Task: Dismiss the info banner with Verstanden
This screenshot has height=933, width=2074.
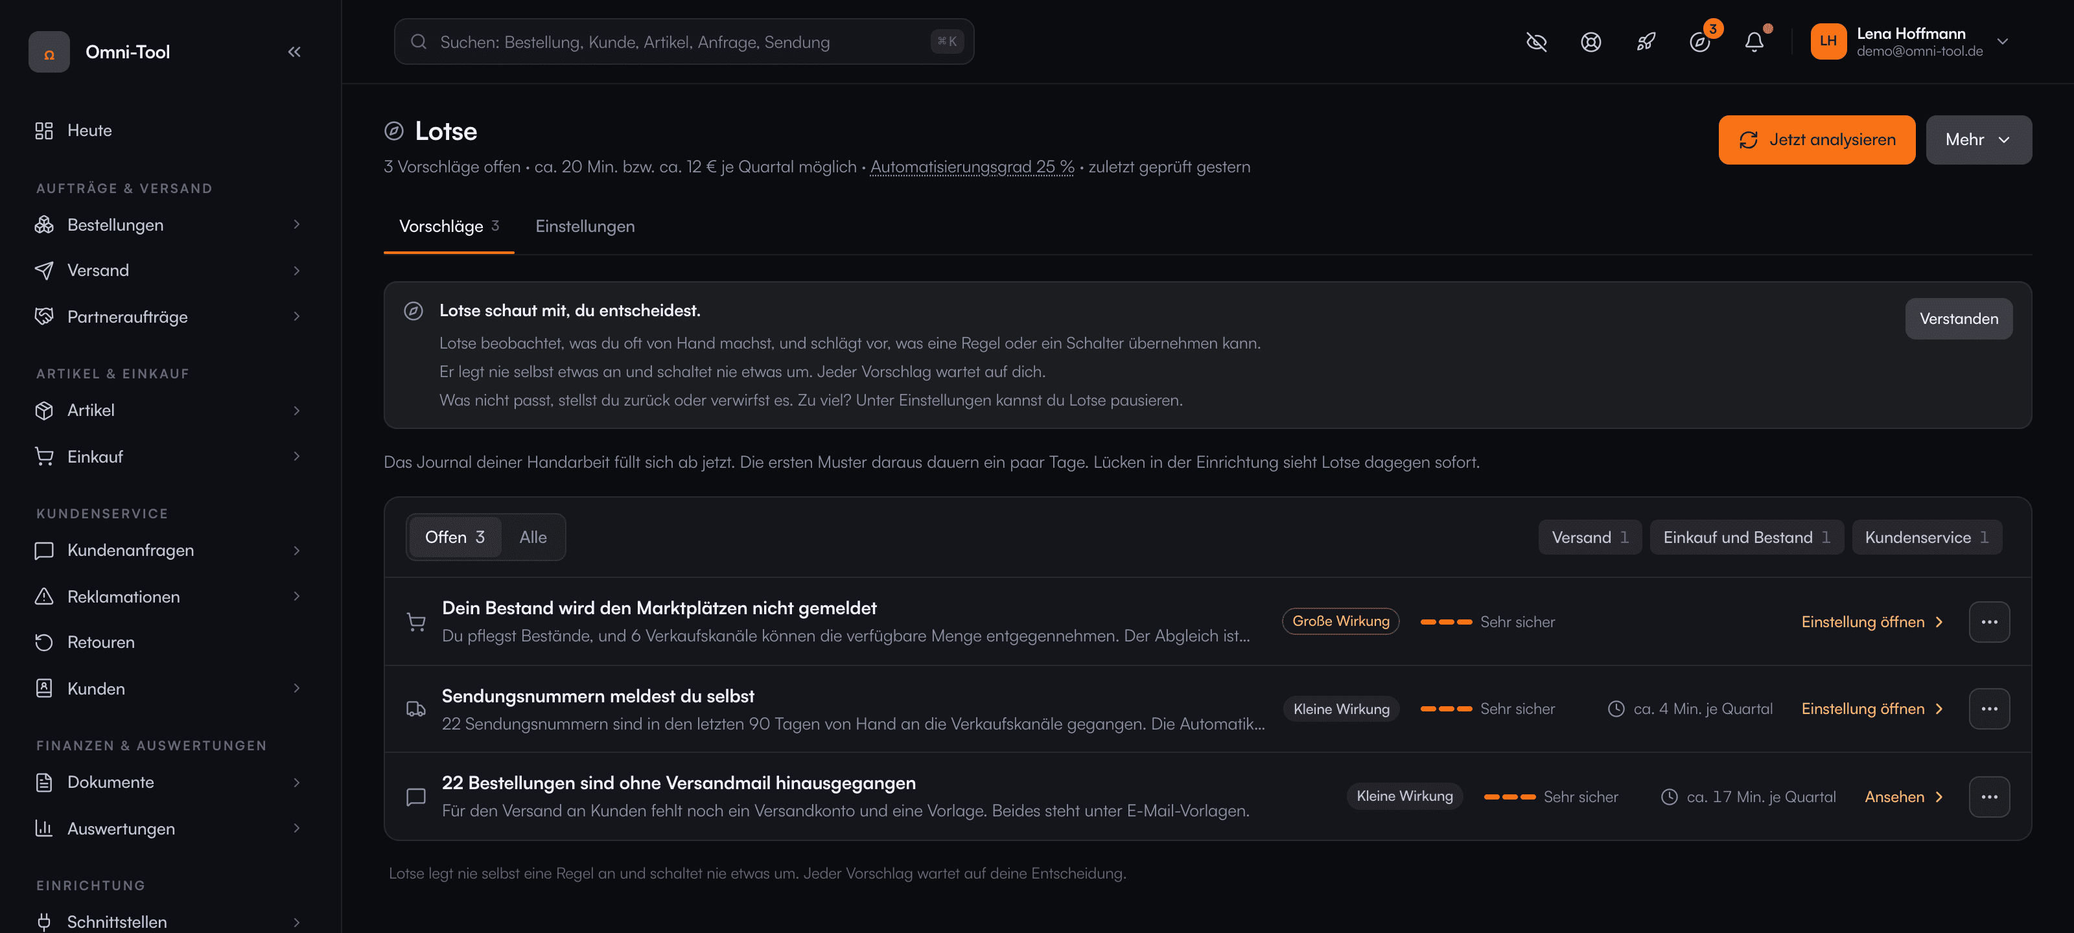Action: pyautogui.click(x=1958, y=319)
